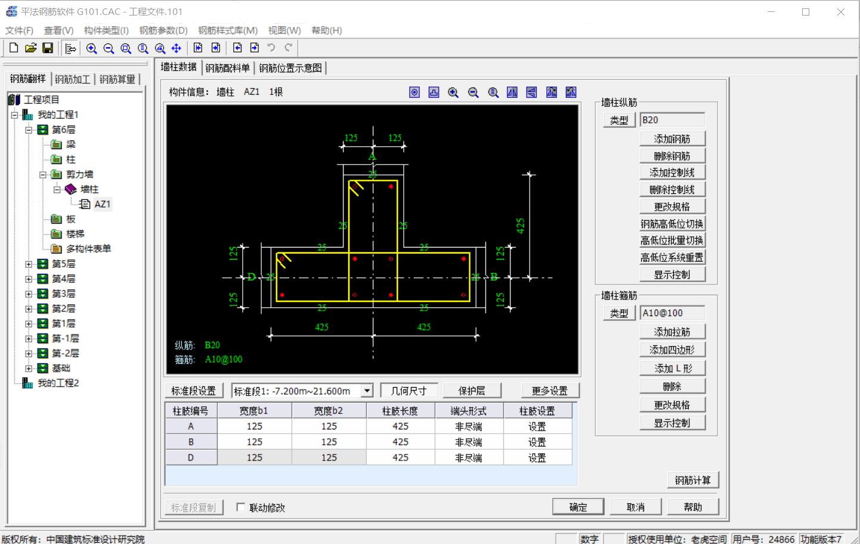
Task: Enable the 联动修改 checkbox
Action: pyautogui.click(x=241, y=506)
